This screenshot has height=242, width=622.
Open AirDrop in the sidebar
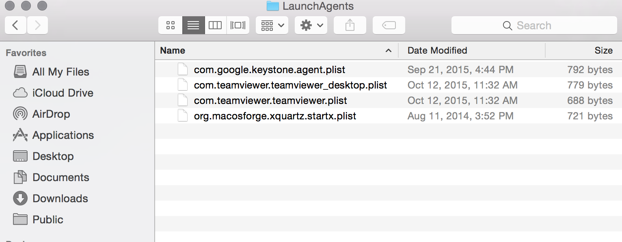click(51, 114)
